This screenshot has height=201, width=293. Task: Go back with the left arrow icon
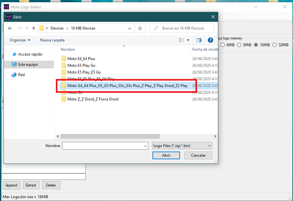point(10,28)
